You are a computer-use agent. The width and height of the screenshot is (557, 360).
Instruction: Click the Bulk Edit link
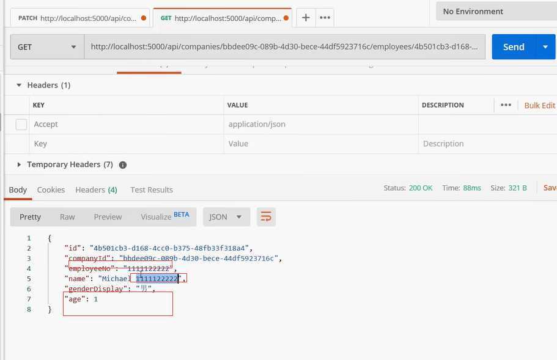coord(539,106)
